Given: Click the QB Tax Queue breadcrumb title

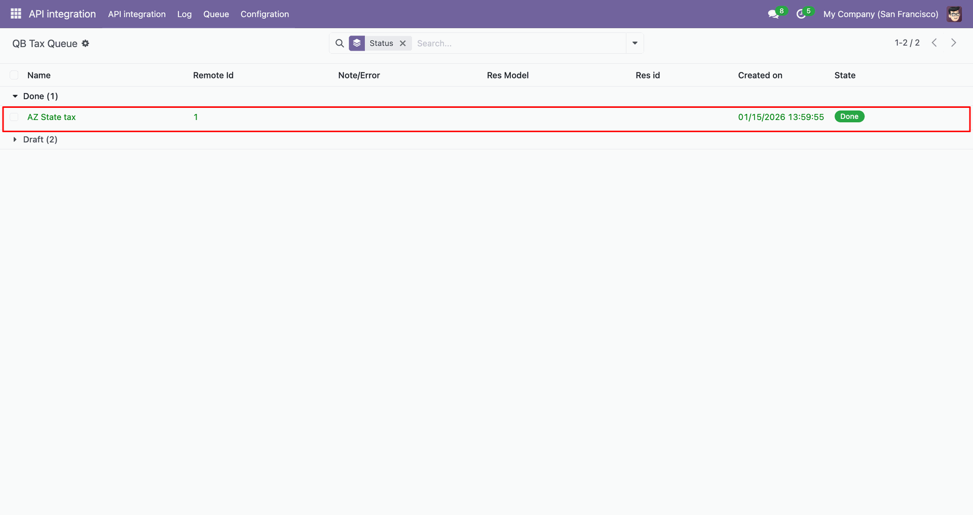Looking at the screenshot, I should click(45, 44).
